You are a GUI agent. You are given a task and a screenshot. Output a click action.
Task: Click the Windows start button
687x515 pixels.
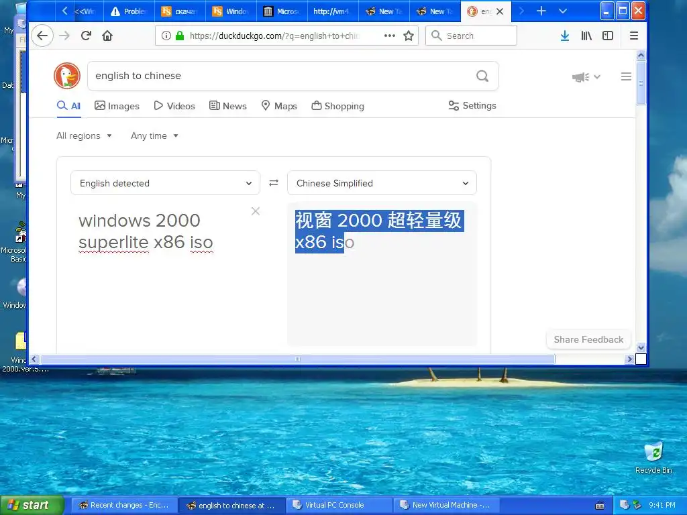tap(32, 505)
